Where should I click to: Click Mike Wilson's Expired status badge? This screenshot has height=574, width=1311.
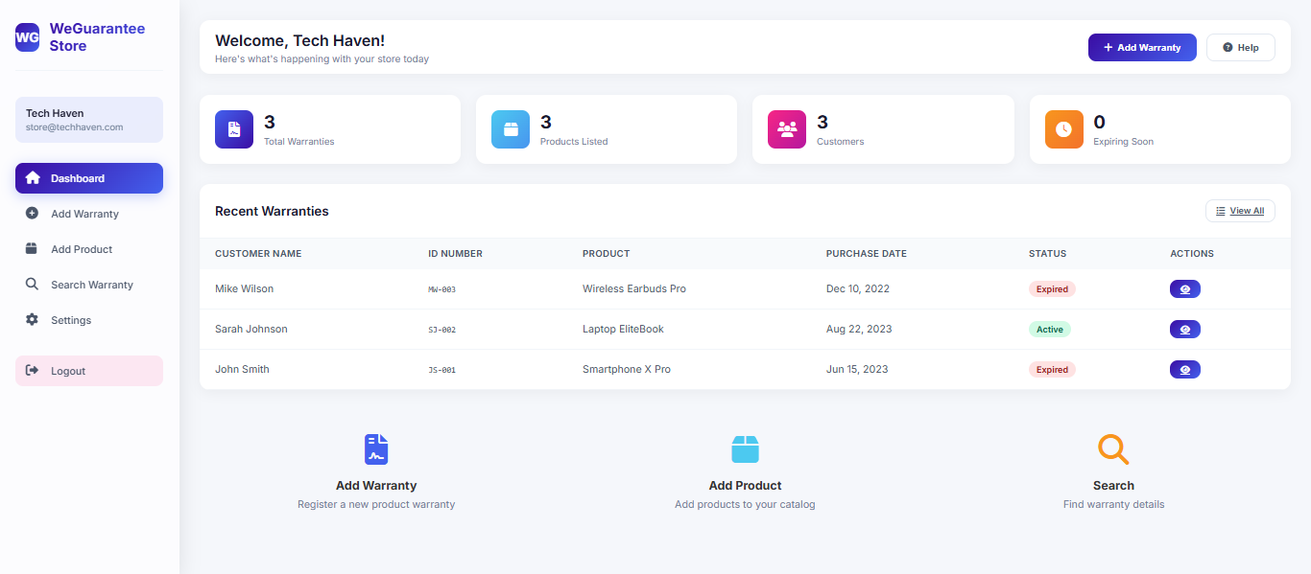(1052, 288)
